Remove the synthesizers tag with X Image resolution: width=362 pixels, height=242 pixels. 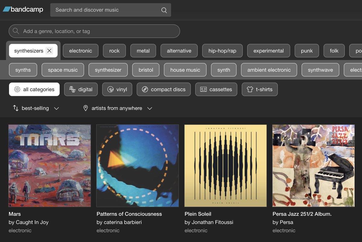[49, 51]
